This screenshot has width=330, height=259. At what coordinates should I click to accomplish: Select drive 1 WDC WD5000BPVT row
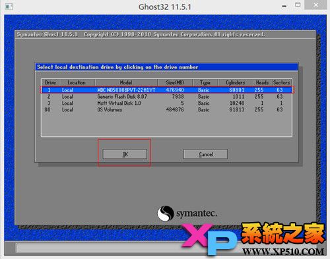(167, 90)
